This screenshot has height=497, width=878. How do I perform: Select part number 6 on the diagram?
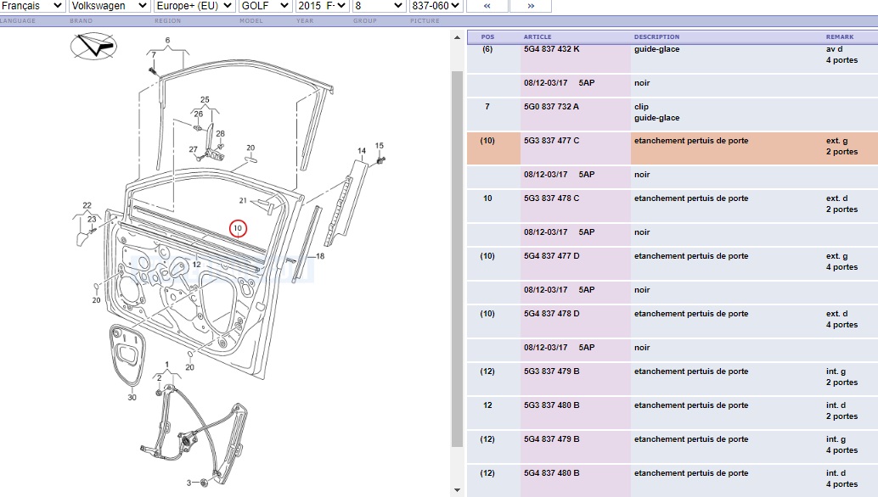click(x=167, y=40)
